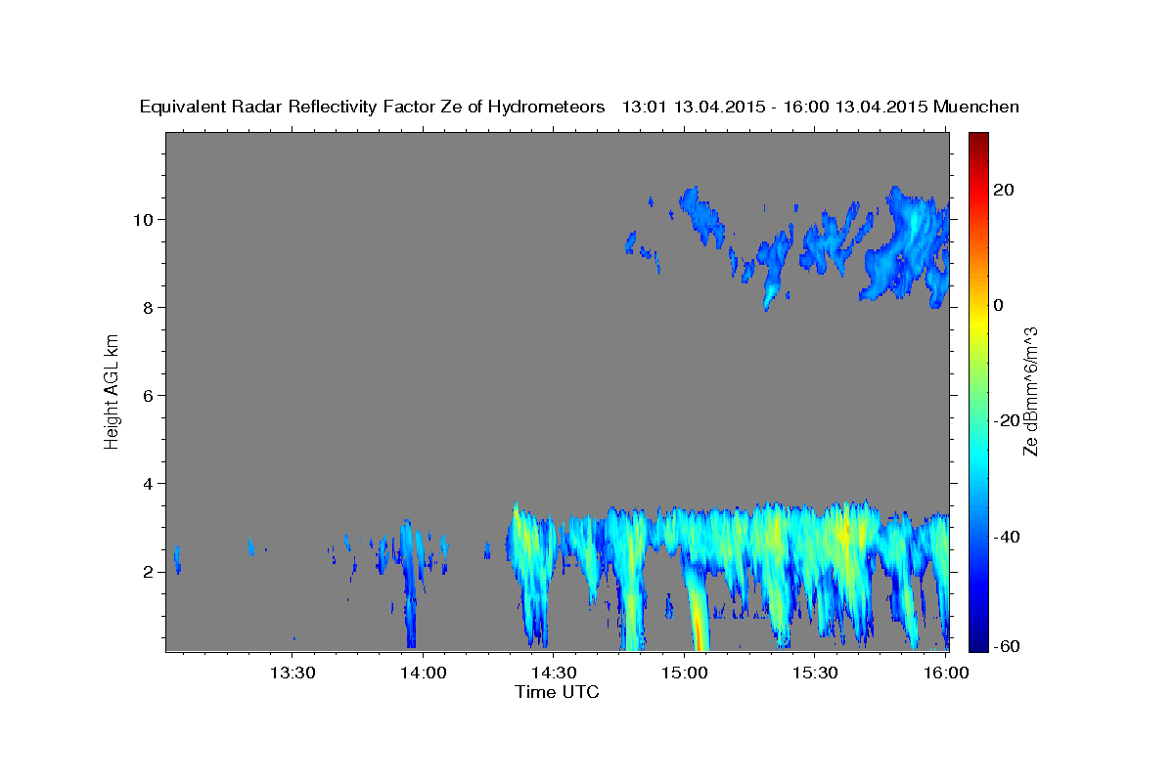Click the orange rain streak reaching ground near 15:00
The width and height of the screenshot is (1174, 782).
(x=698, y=616)
